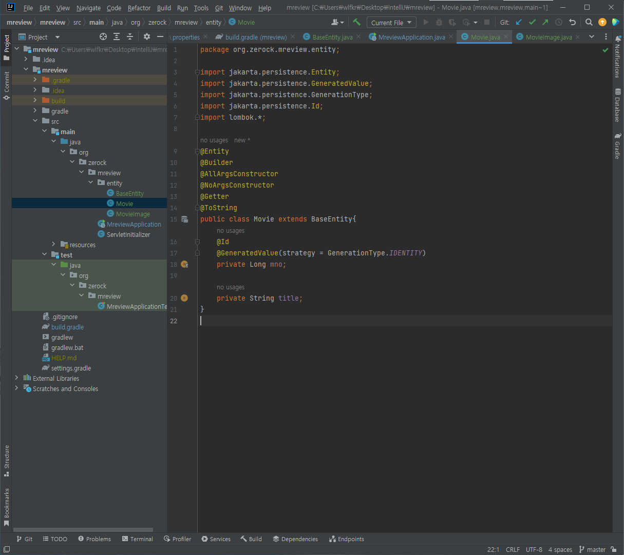624x555 pixels.
Task: Fold the import block in the editor
Action: pyautogui.click(x=197, y=72)
